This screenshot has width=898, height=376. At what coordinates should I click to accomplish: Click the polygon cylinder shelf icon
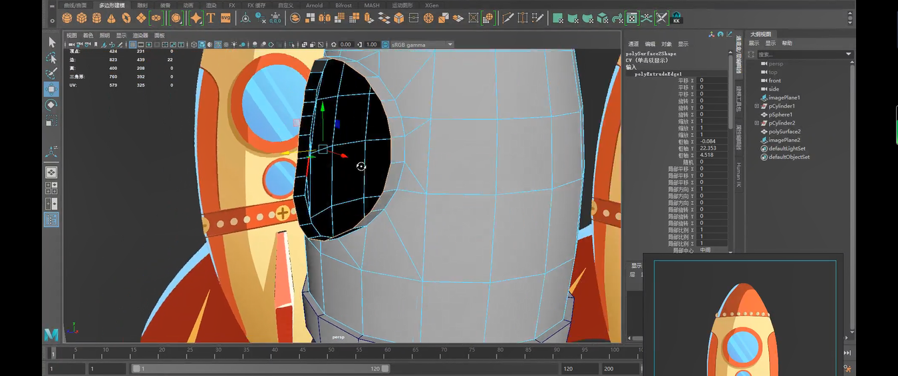96,18
